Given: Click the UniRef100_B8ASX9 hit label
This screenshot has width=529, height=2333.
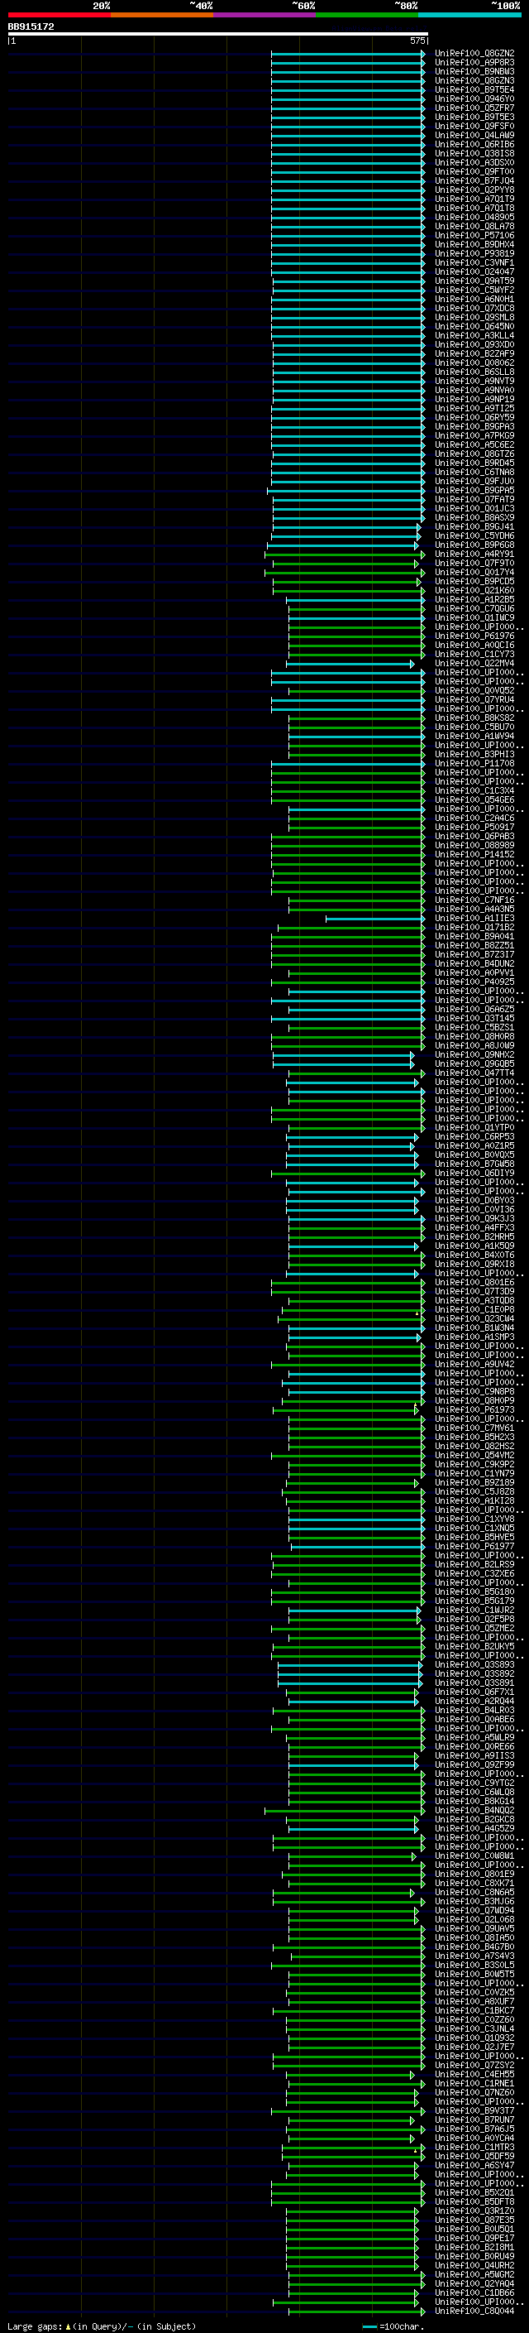Looking at the screenshot, I should point(474,518).
